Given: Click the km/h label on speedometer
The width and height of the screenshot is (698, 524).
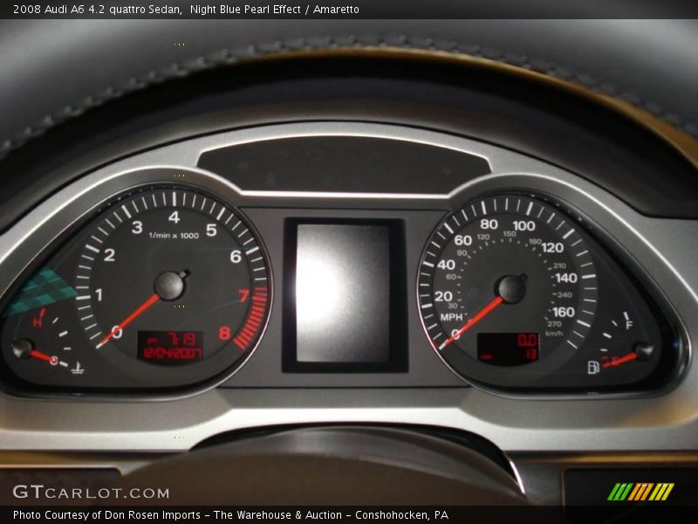Looking at the screenshot, I should [555, 334].
